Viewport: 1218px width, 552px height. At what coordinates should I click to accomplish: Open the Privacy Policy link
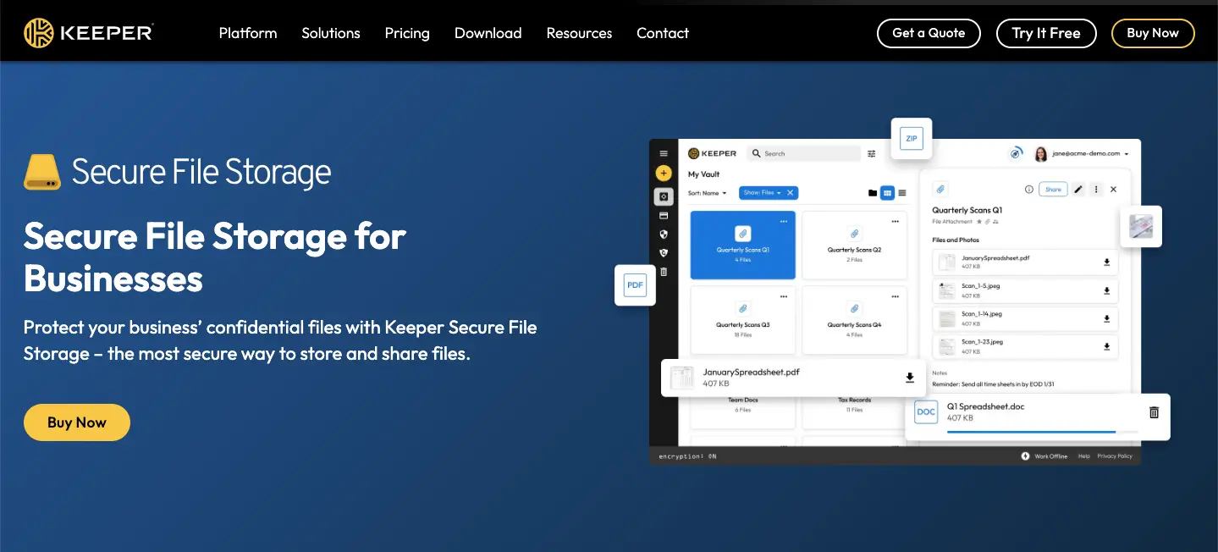pos(1115,456)
